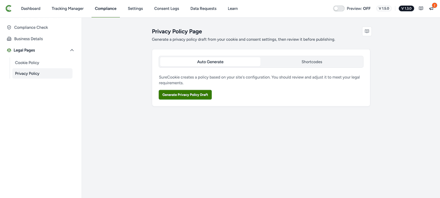Click the Legal Pages sidebar label

point(24,50)
